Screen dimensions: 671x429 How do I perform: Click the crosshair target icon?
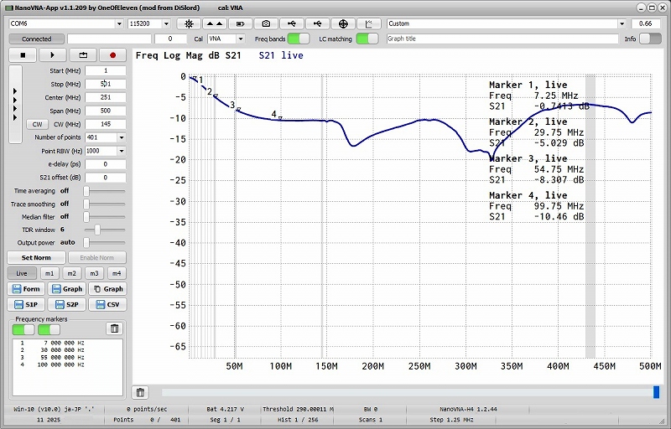click(343, 23)
